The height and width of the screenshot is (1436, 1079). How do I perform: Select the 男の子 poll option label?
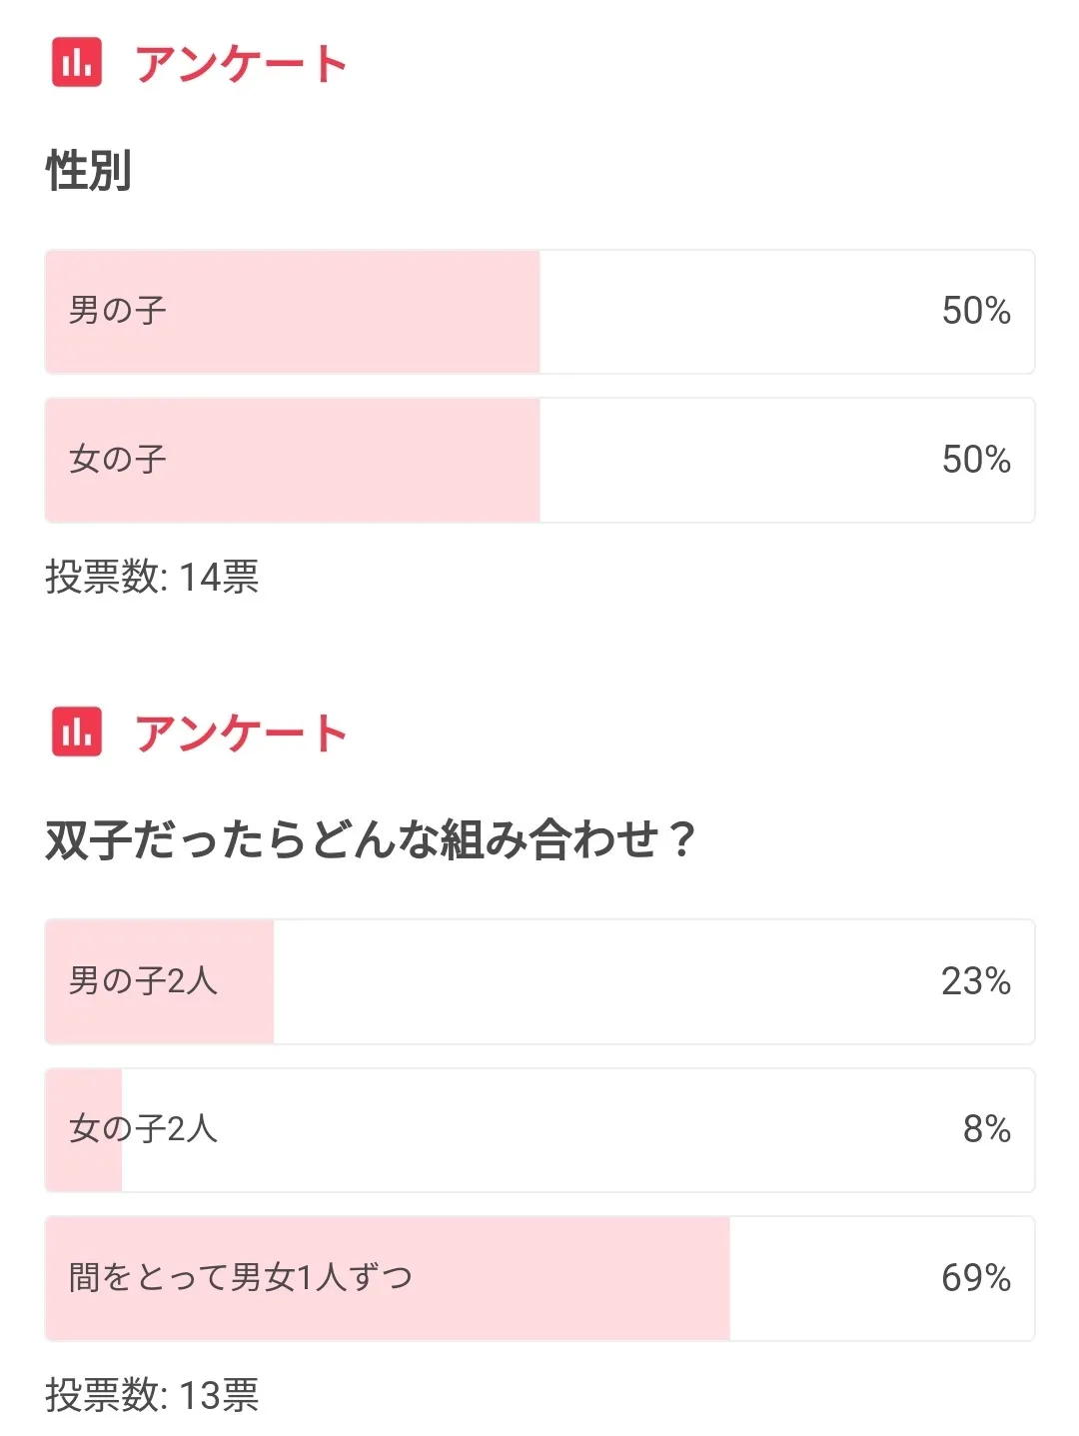(x=118, y=311)
